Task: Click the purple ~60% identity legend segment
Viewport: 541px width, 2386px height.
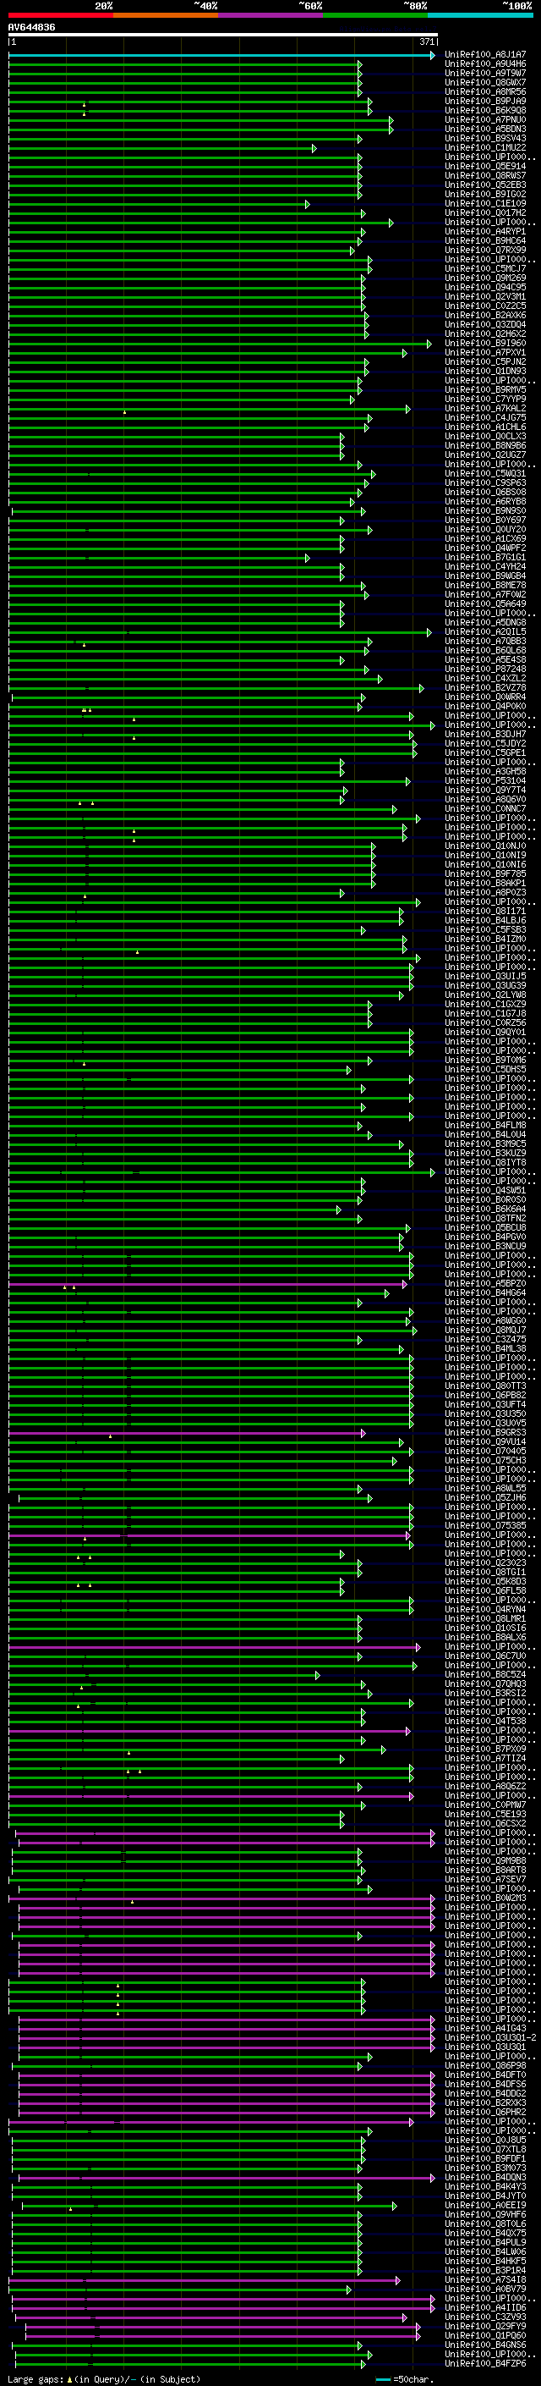Action: coord(270,15)
